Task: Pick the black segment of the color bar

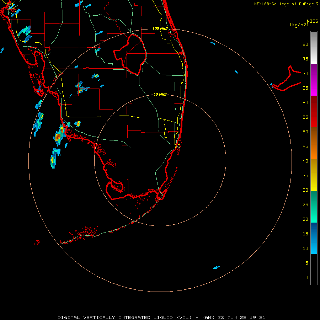Action: point(314,269)
